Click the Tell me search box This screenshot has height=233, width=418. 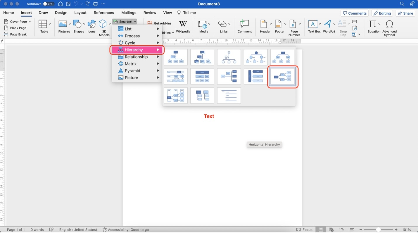[x=186, y=13]
